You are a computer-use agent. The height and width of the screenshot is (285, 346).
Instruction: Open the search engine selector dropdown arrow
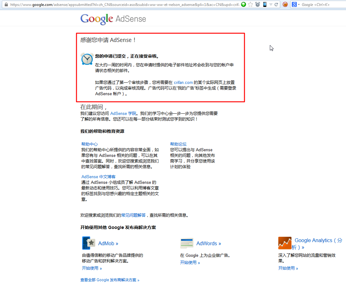[299, 5]
